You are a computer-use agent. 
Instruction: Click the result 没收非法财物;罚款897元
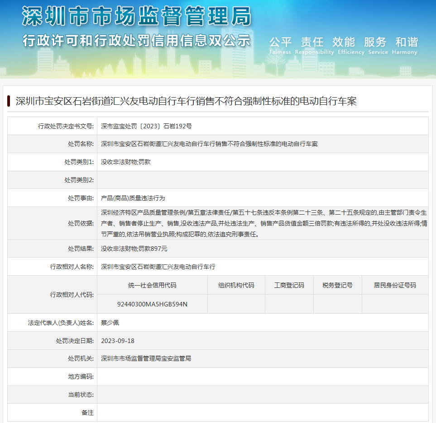(134, 249)
